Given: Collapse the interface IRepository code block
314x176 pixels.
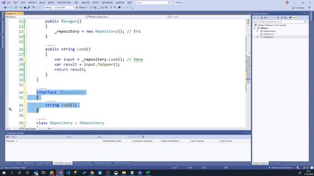Looking at the screenshot, I should (26, 92).
